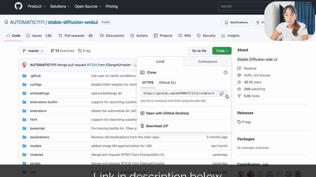Click the models folder icon
The image size is (316, 177).
(24, 146)
